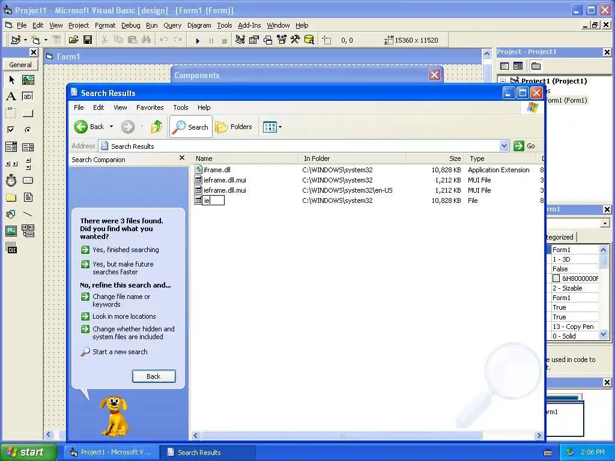
Task: Select the TextBox control tool
Action: pos(28,97)
